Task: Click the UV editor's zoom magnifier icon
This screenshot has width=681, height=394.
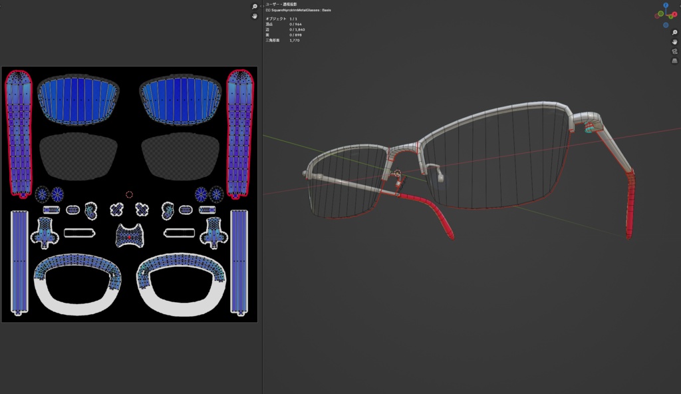Action: click(255, 7)
